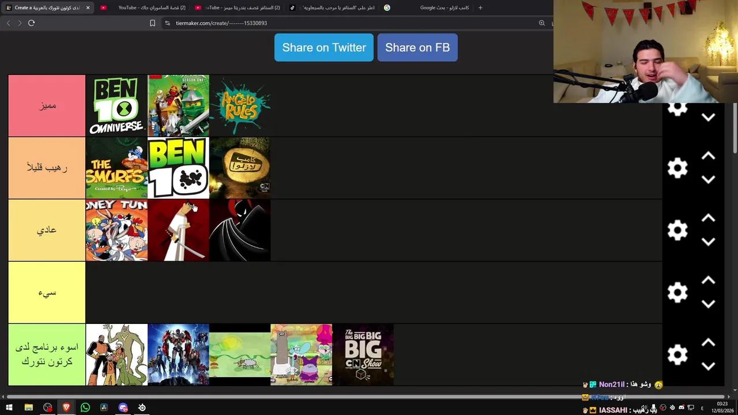The height and width of the screenshot is (415, 738).
Task: Click the orange رهيب قليلاً tier label
Action: [47, 168]
